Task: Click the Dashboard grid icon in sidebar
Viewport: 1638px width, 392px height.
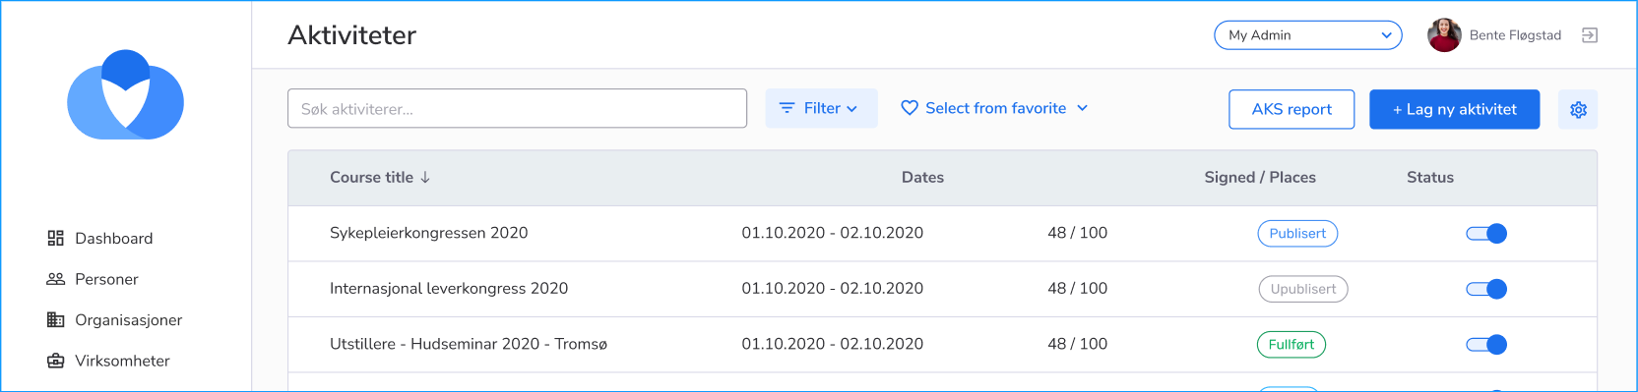Action: [56, 238]
